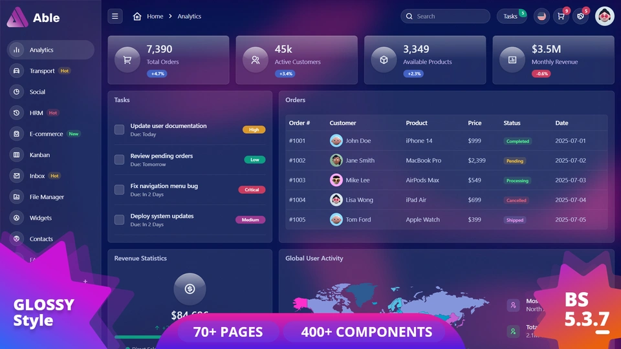
Task: Click the Completed status for order #1001
Action: 517,141
